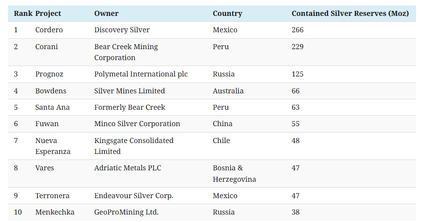Select the Nueva Esperanza project cell
Screen dimensions: 426x222
53,146
